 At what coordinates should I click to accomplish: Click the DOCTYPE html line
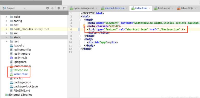tap(93, 13)
